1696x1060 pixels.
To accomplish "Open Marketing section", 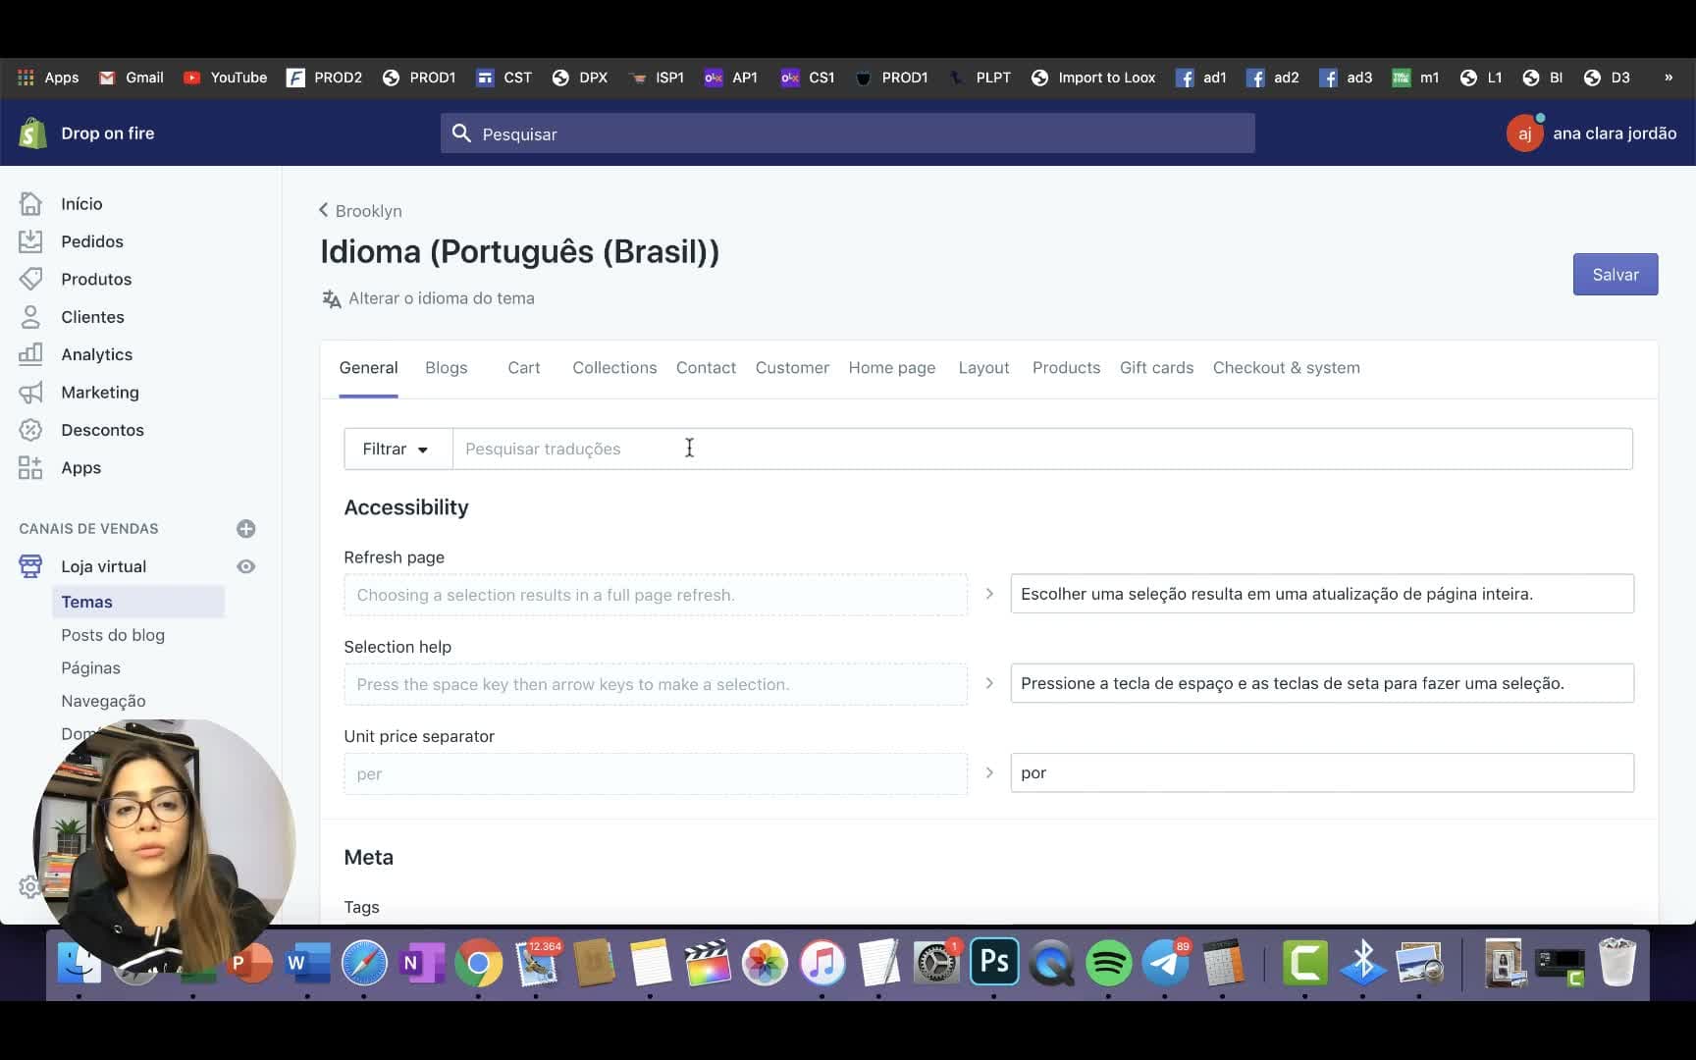I will [100, 393].
